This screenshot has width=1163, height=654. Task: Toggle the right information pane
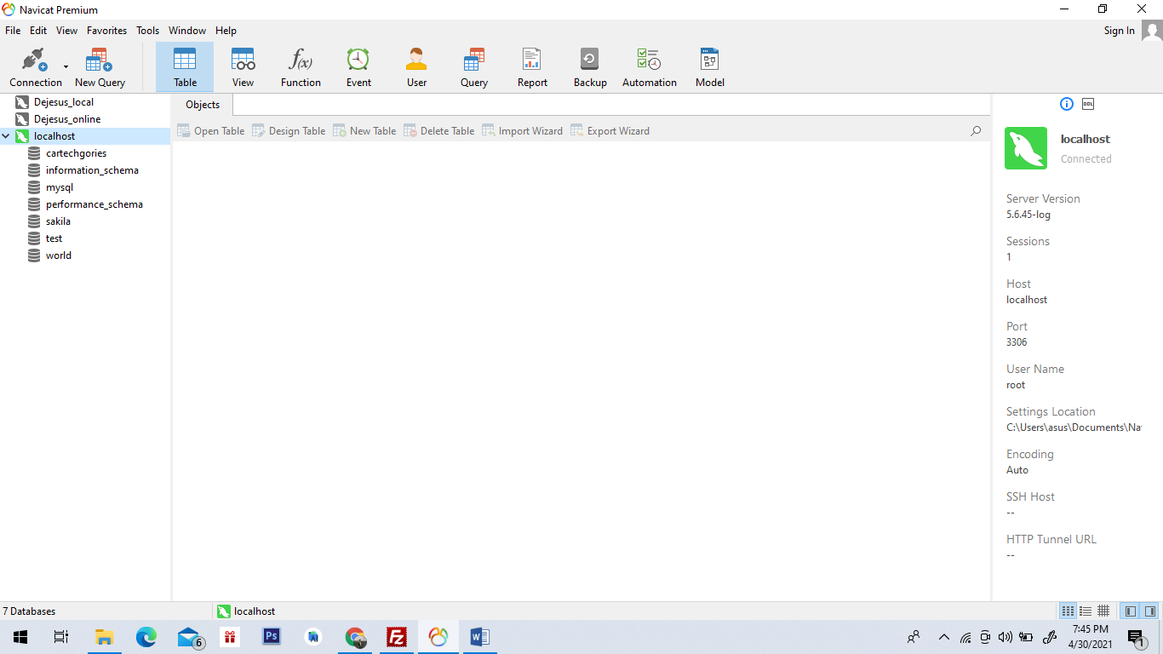point(1149,611)
